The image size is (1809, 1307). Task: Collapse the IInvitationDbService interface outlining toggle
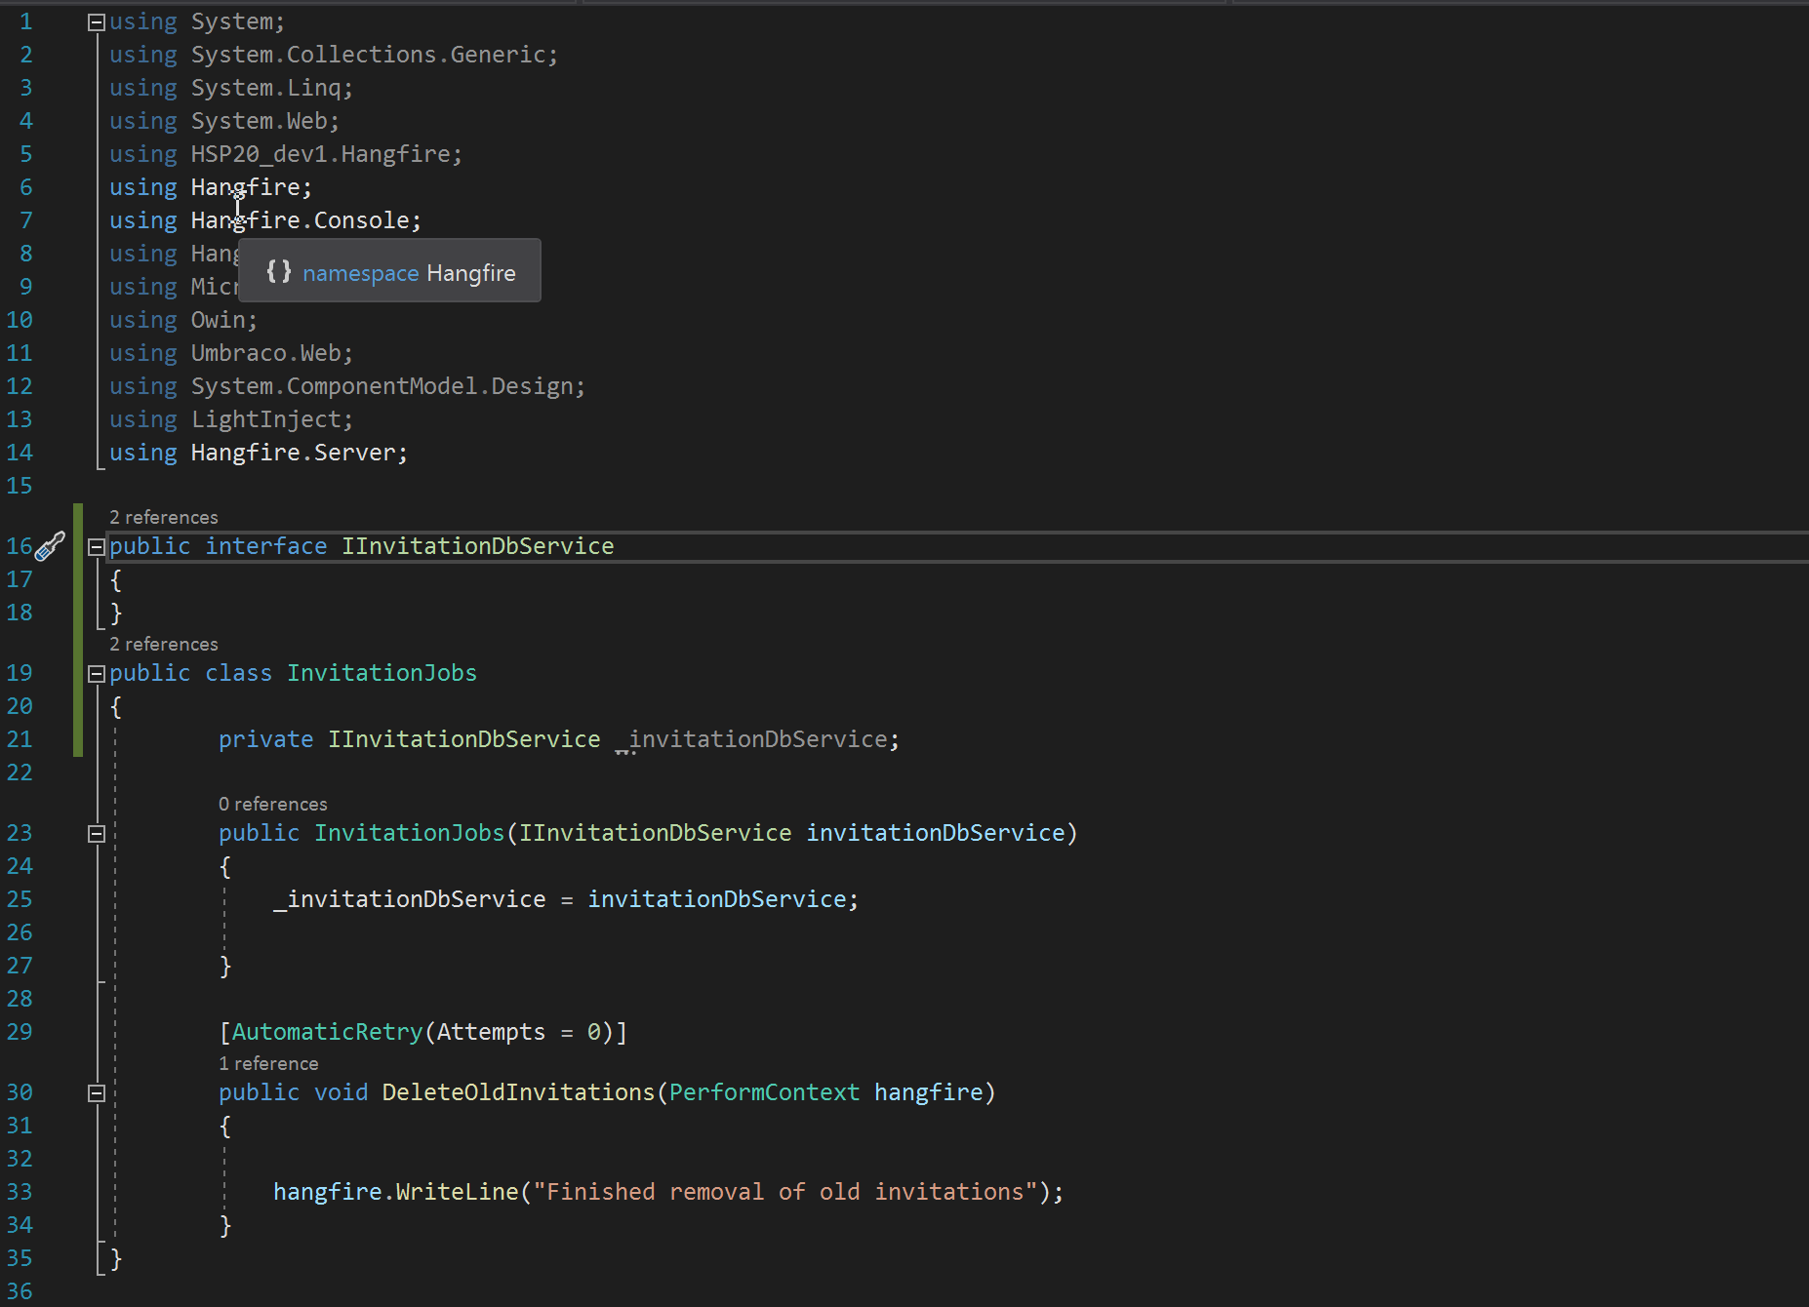(96, 547)
